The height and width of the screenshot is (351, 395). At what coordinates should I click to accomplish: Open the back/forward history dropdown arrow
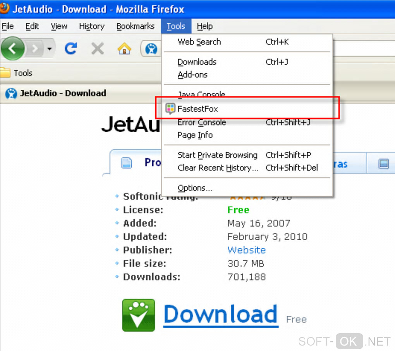[x=50, y=48]
